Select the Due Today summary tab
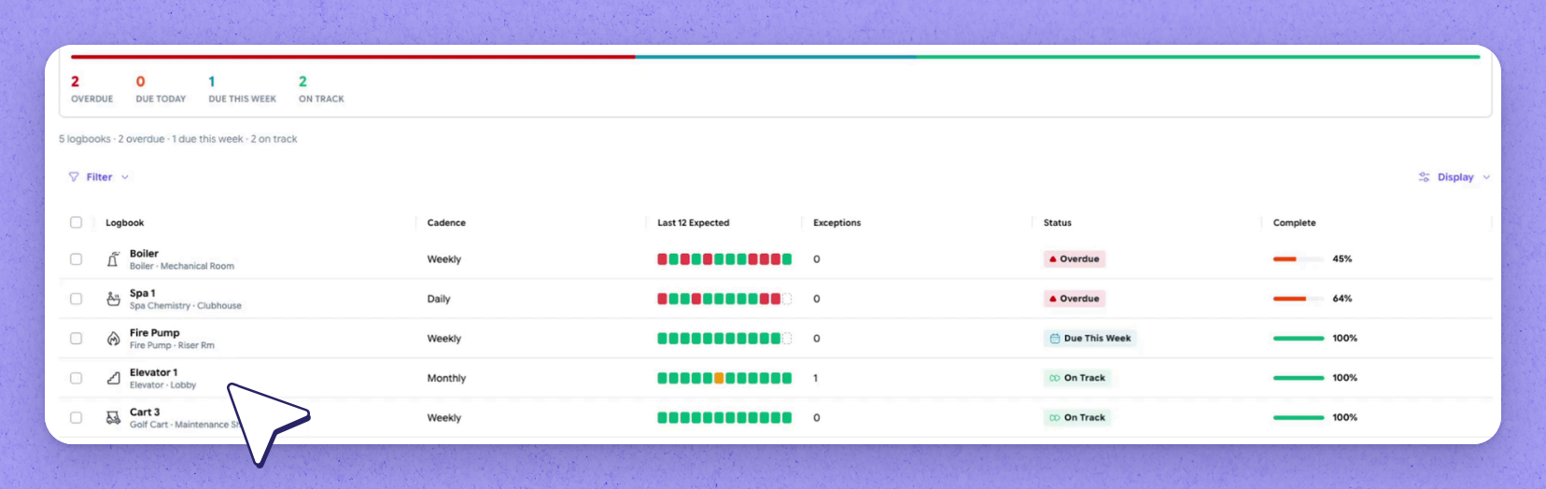Screen dimensions: 1546x489 pos(161,90)
